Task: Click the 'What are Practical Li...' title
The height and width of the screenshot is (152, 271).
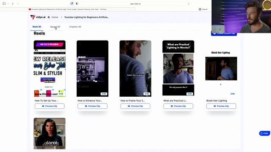Action: pyautogui.click(x=175, y=100)
